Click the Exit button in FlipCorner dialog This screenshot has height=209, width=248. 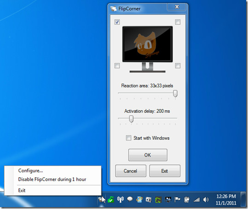click(165, 171)
